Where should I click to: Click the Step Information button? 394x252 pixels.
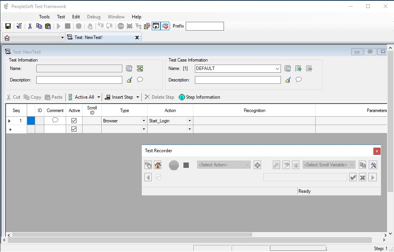click(199, 97)
